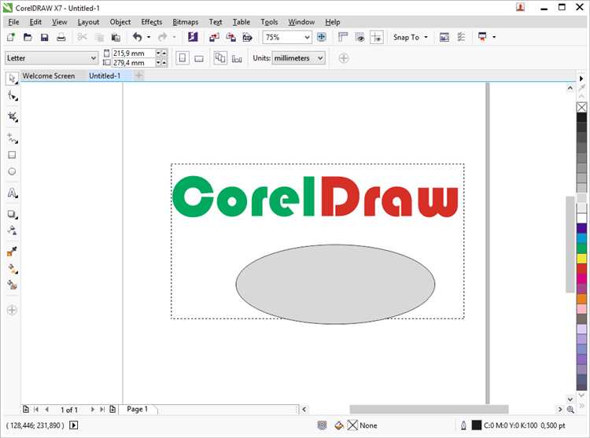Select the Ellipse tool

tap(12, 171)
